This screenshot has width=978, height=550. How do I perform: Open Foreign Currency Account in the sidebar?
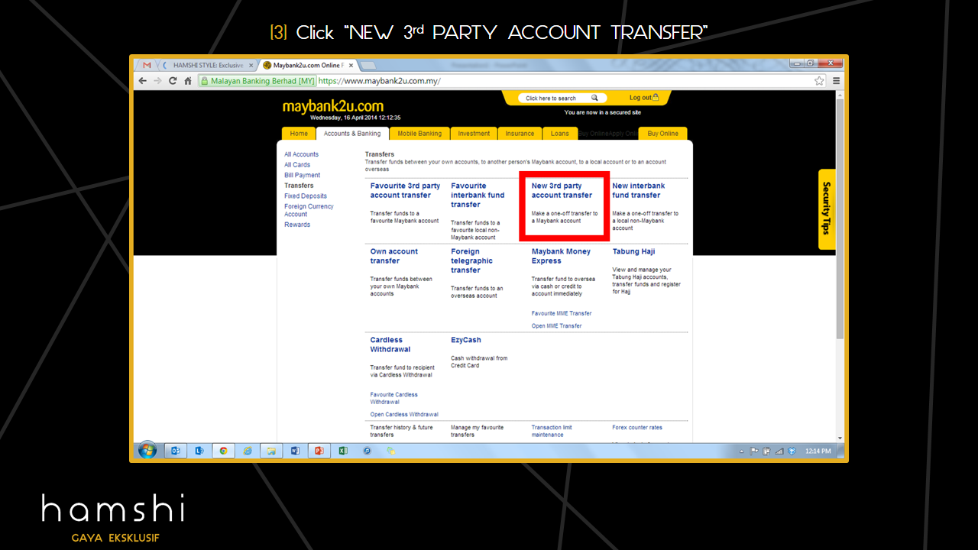point(309,210)
